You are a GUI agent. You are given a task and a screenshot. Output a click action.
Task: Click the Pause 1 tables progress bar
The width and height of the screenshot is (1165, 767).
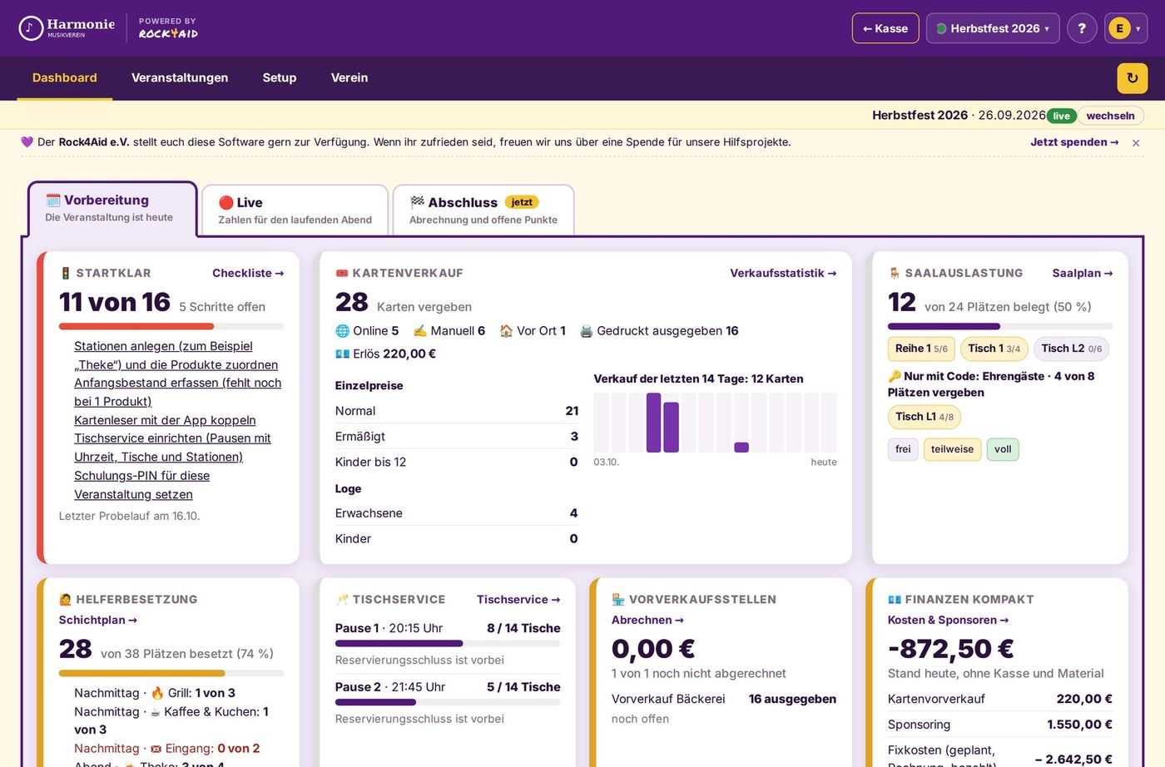point(448,643)
